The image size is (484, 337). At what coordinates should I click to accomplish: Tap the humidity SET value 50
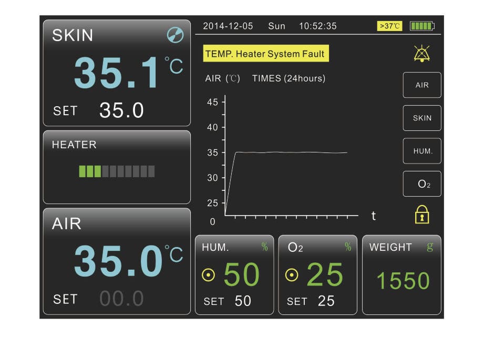pyautogui.click(x=243, y=301)
